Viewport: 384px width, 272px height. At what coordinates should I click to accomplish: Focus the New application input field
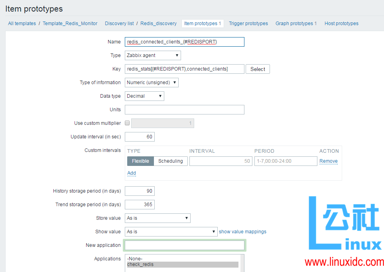point(184,245)
